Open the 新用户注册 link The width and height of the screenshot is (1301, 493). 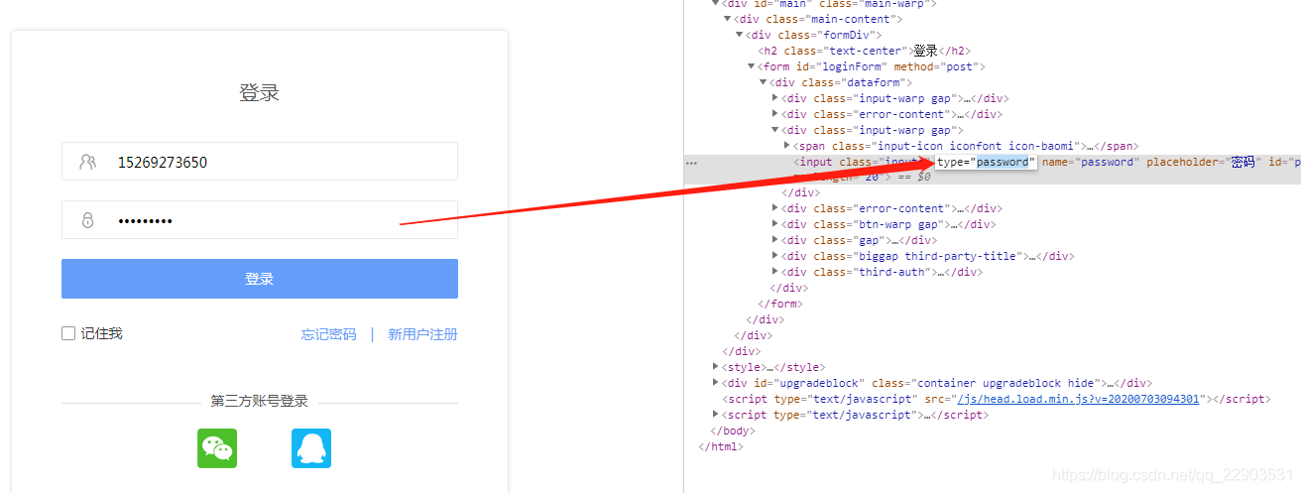tap(422, 334)
